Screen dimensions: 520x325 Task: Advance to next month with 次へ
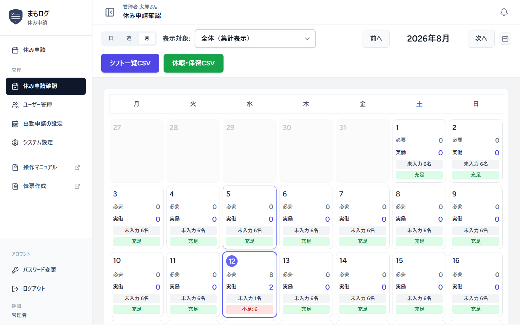481,39
